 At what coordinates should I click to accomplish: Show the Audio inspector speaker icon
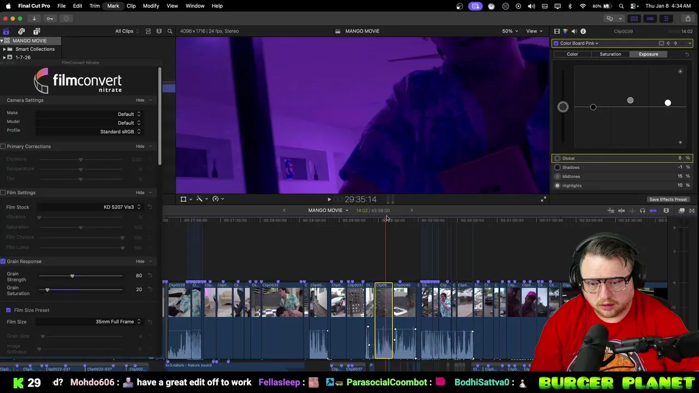coord(574,31)
